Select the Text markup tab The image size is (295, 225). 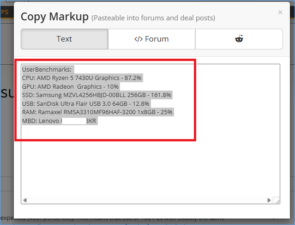click(64, 39)
